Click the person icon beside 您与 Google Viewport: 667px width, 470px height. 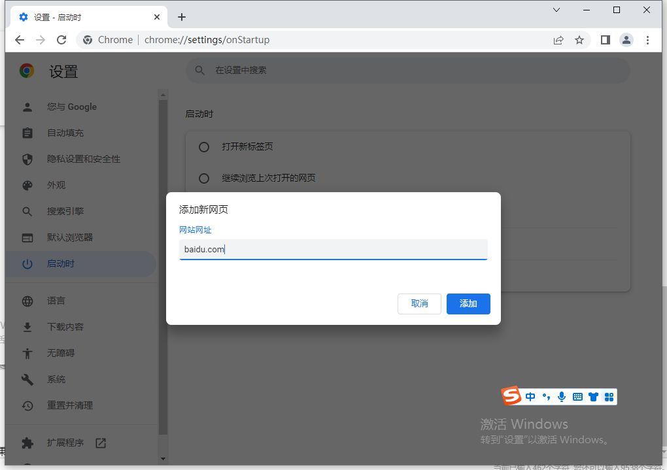(x=27, y=107)
